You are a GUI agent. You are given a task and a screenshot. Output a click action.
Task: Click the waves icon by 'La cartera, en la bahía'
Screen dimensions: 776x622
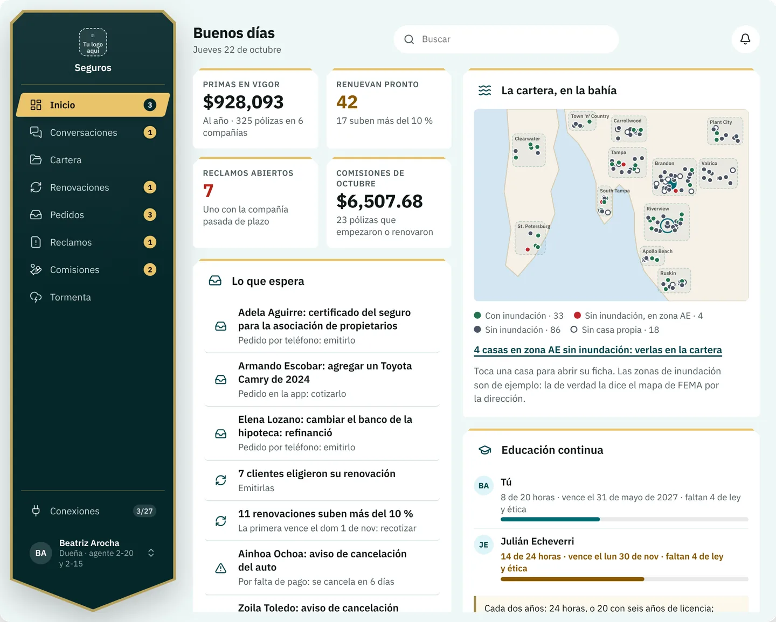(485, 90)
